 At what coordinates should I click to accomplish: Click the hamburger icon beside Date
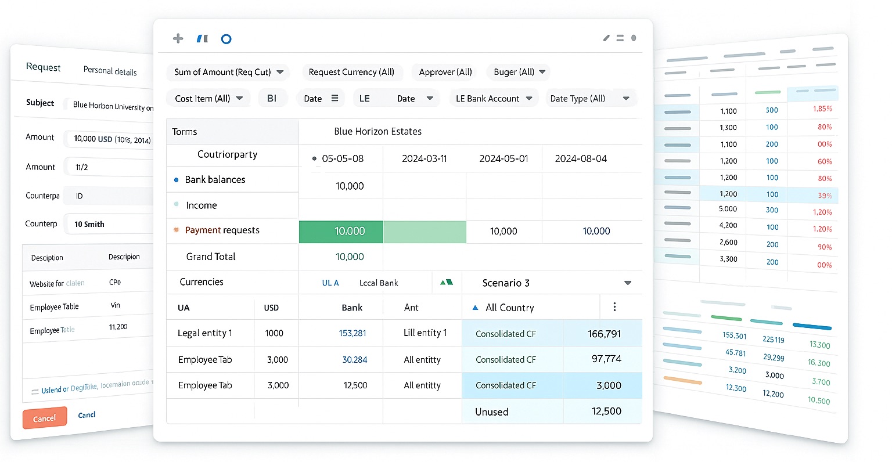(x=335, y=99)
